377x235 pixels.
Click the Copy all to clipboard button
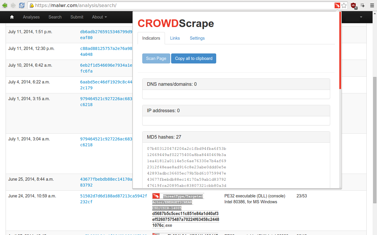pos(194,58)
